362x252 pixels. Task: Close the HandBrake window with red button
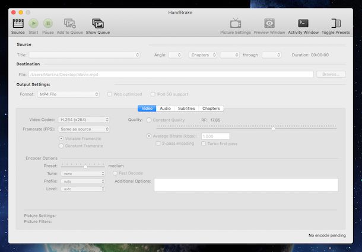point(14,12)
